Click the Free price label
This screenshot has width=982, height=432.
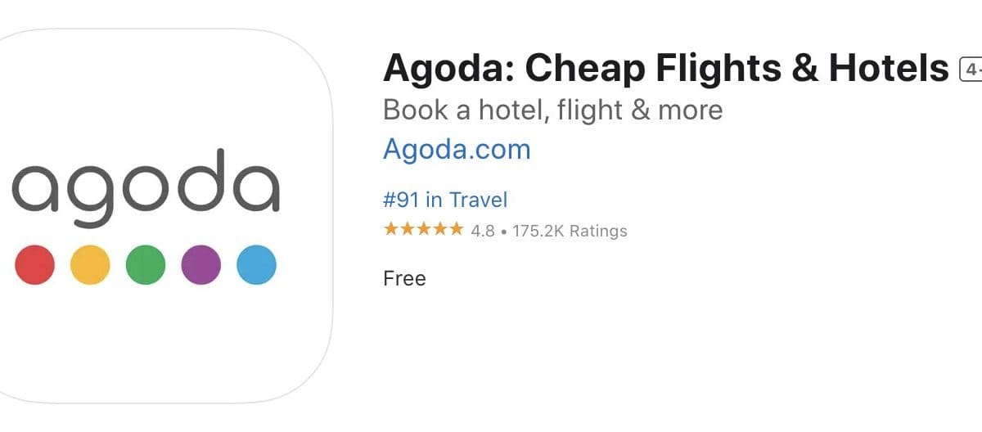click(x=404, y=278)
